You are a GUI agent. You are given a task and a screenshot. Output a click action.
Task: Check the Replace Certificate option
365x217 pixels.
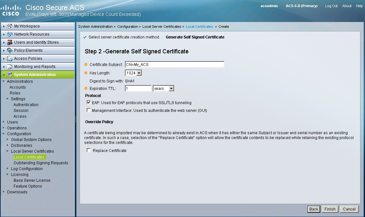click(89, 150)
